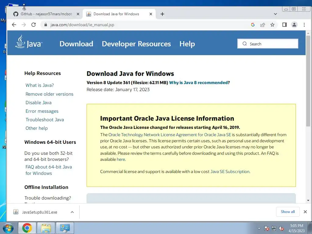Close the GitHub tab
The height and width of the screenshot is (234, 312).
click(78, 14)
